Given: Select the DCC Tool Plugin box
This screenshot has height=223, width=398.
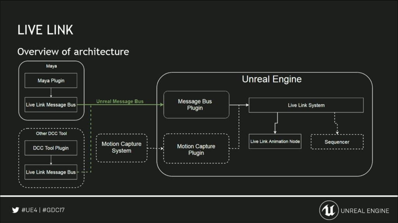Looking at the screenshot, I should (x=51, y=148).
